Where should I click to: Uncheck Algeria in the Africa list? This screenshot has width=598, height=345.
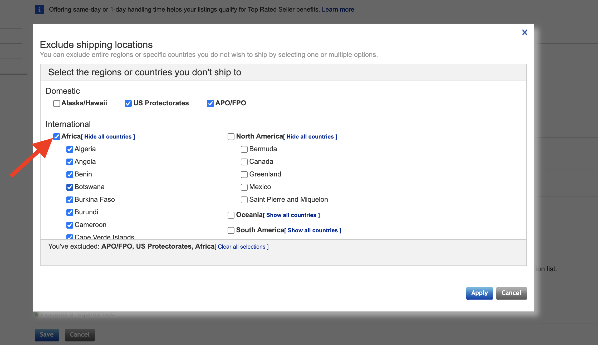click(70, 149)
